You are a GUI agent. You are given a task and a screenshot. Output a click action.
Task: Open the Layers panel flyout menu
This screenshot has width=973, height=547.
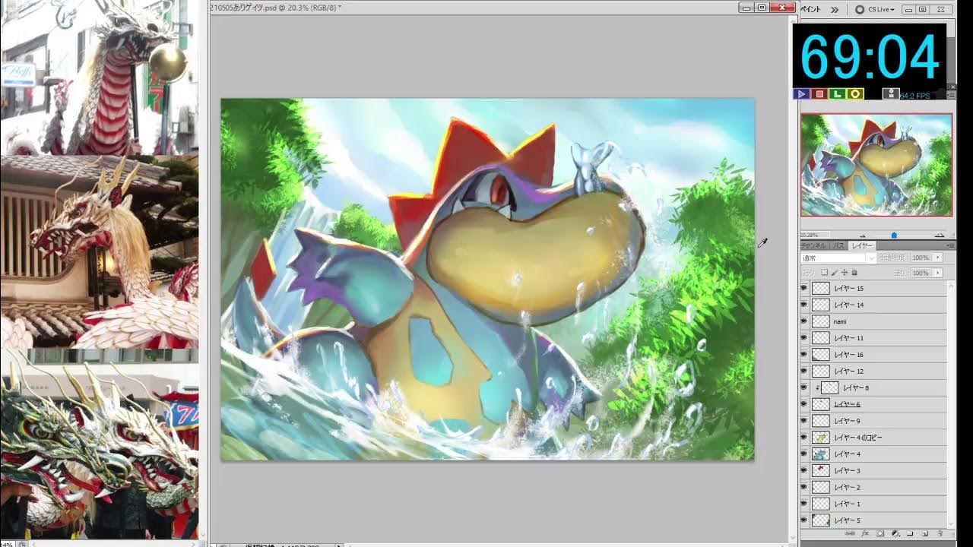pyautogui.click(x=949, y=245)
